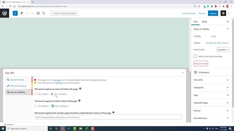The image size is (234, 131).
Task: Select Yes ( index ) radio button
Action: tap(36, 94)
